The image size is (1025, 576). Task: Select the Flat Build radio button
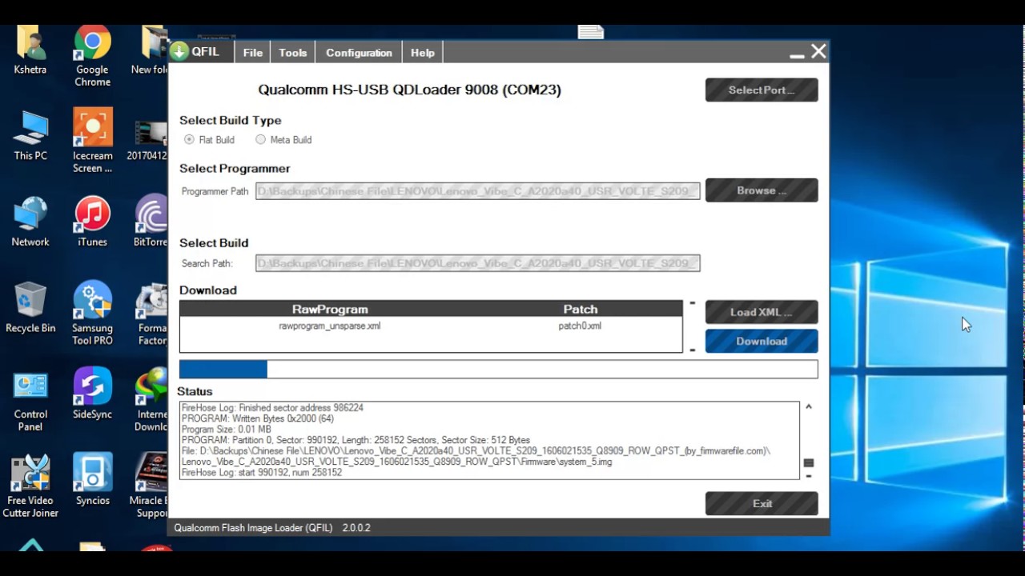(x=189, y=139)
